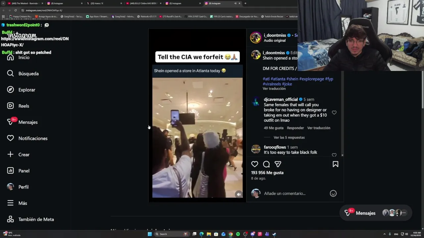The image size is (424, 238).
Task: Click the #shein hashtag
Action: tap(292, 79)
